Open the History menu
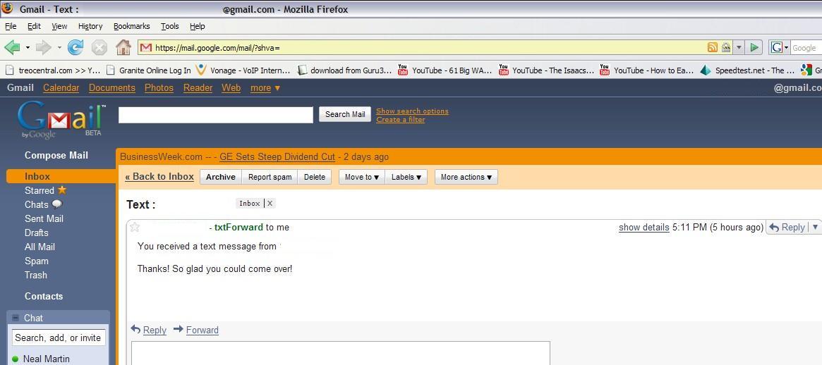Viewport: 822px width, 365px height. 90,26
